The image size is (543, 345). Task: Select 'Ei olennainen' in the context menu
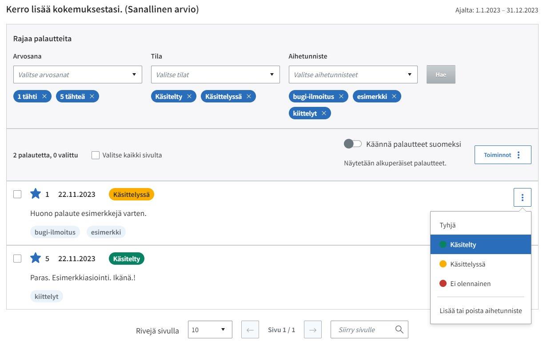(x=470, y=284)
